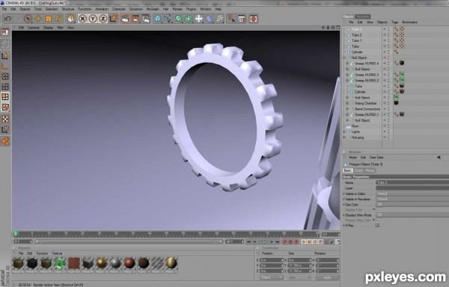Click the blue Cube primitive icon
The image size is (449, 287).
(158, 19)
